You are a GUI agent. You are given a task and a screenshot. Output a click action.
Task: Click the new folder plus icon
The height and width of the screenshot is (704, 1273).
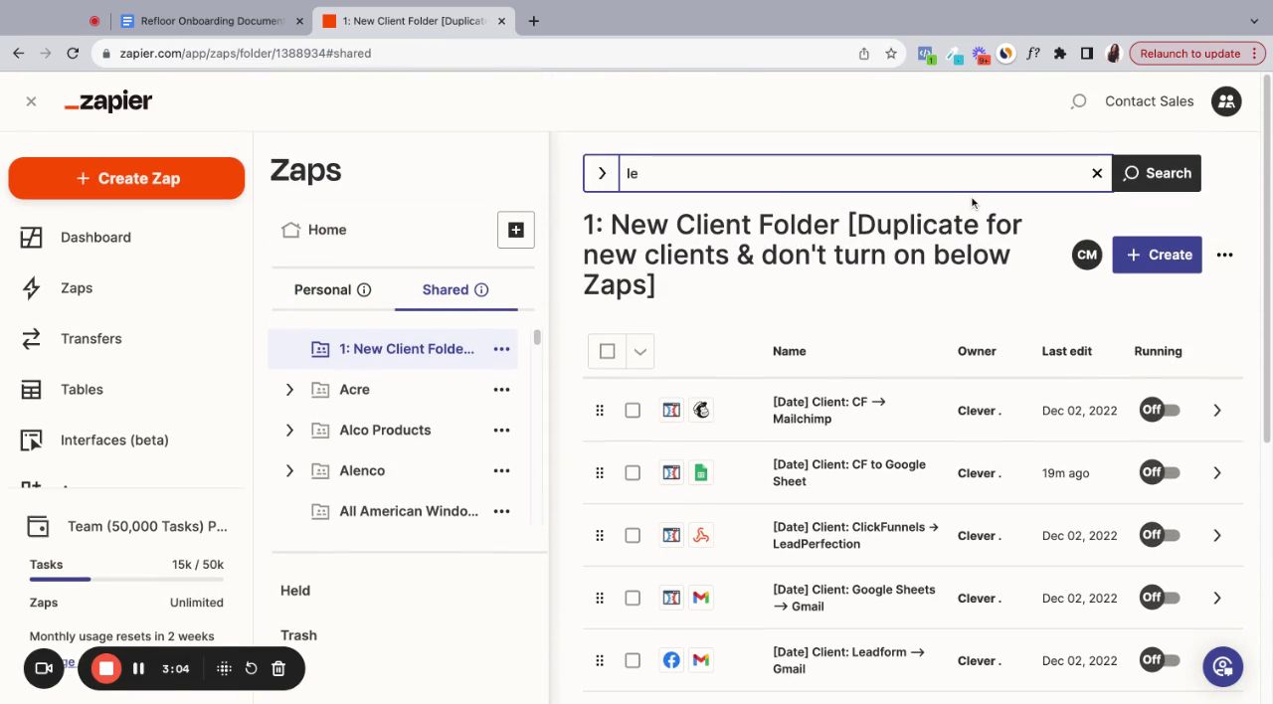(x=515, y=230)
